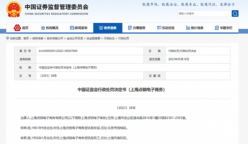Viewport: 248px width, 144px height.
Task: Open the 新闻发布 navigation tab
Action: (79, 28)
